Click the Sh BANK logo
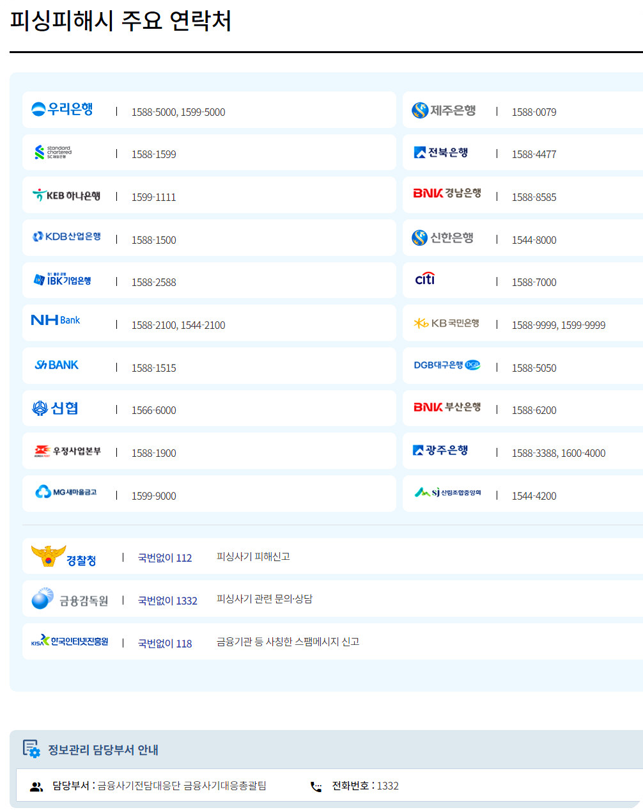The width and height of the screenshot is (643, 810). pyautogui.click(x=56, y=365)
